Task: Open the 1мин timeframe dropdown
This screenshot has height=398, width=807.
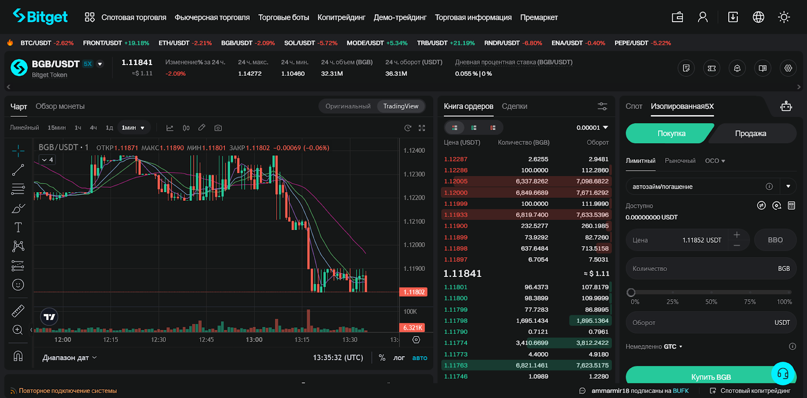Action: pos(133,128)
